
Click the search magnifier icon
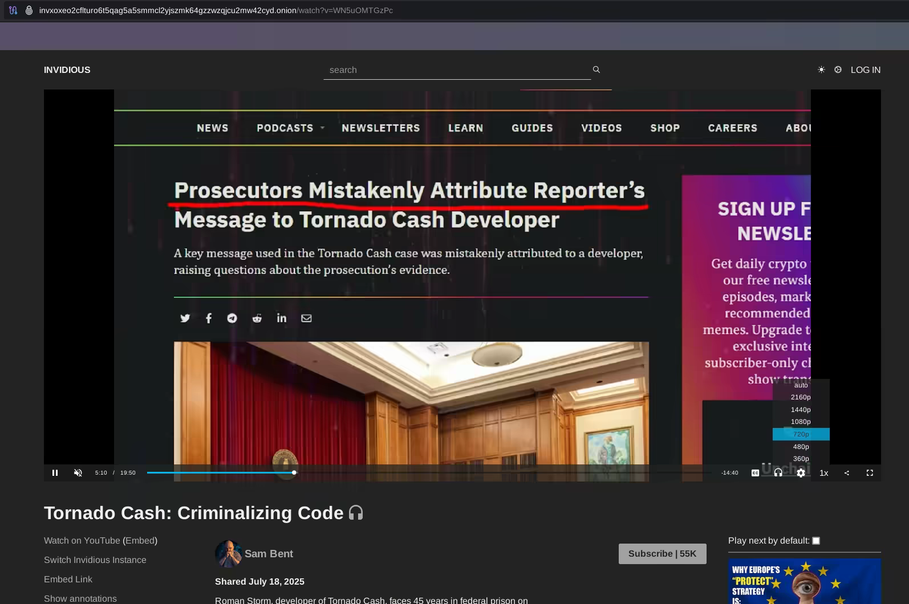pyautogui.click(x=596, y=70)
